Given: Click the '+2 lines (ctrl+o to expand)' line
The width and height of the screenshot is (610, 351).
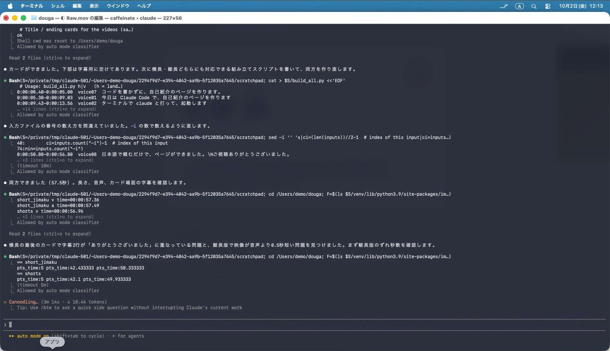Looking at the screenshot, I should coord(55,217).
